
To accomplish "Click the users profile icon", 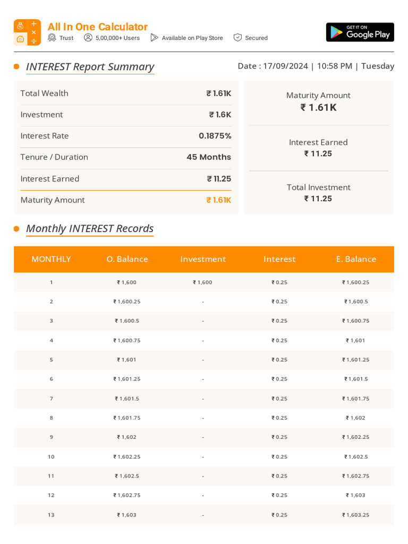I will point(88,38).
